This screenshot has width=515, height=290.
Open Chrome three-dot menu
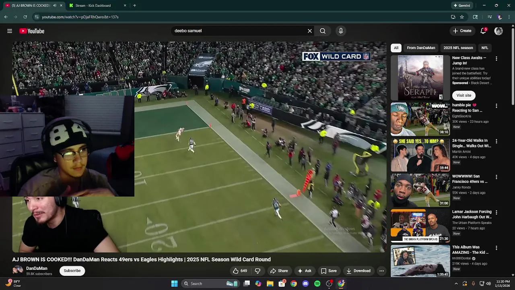coord(509,17)
